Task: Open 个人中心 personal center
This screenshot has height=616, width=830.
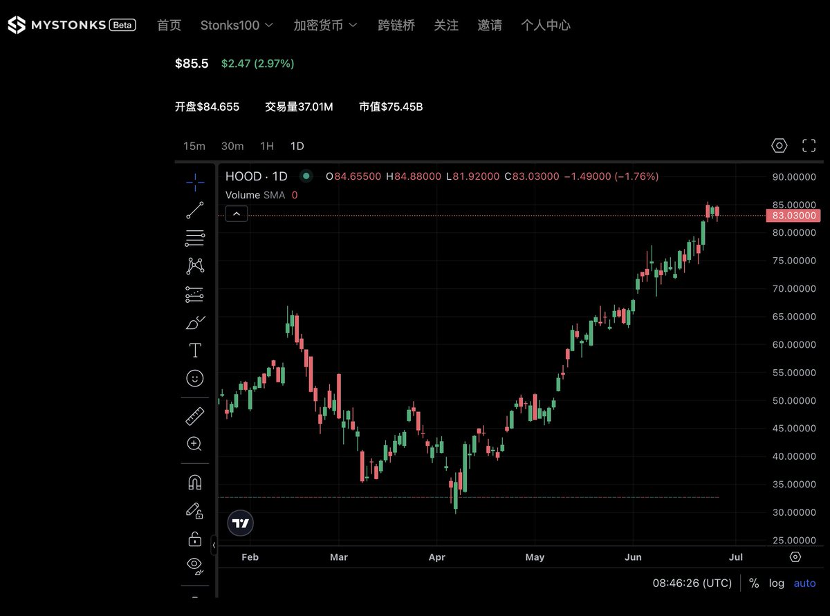Action: tap(546, 25)
